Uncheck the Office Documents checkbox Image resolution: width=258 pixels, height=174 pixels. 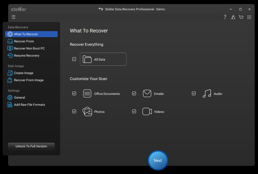(74, 93)
